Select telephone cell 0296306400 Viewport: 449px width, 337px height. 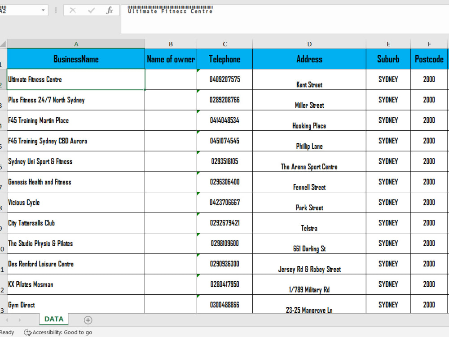[225, 182]
